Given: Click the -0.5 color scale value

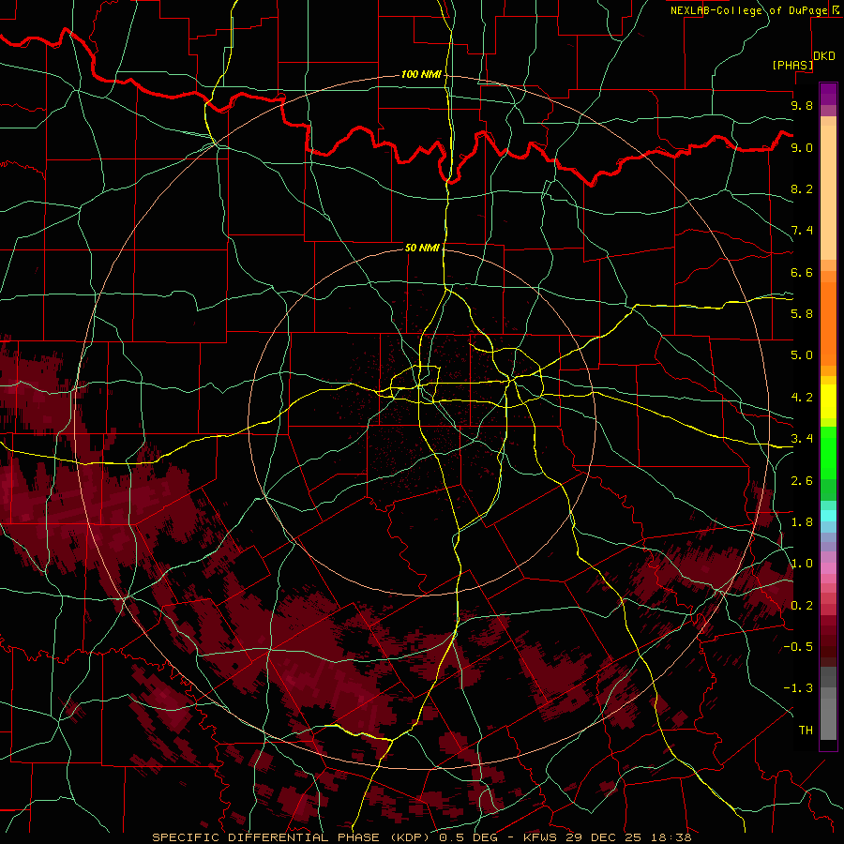Looking at the screenshot, I should (798, 647).
